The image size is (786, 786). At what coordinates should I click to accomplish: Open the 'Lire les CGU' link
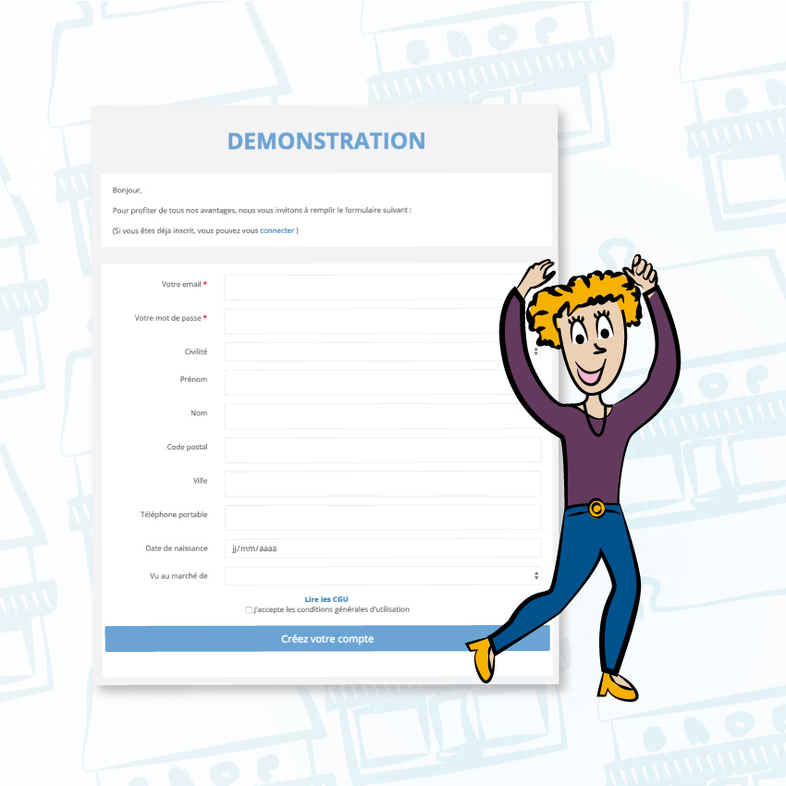tap(326, 599)
